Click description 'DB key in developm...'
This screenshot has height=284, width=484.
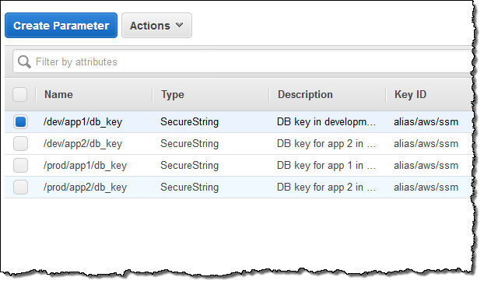(x=326, y=122)
